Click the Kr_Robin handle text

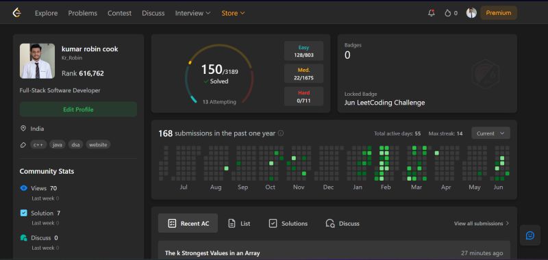coord(72,58)
